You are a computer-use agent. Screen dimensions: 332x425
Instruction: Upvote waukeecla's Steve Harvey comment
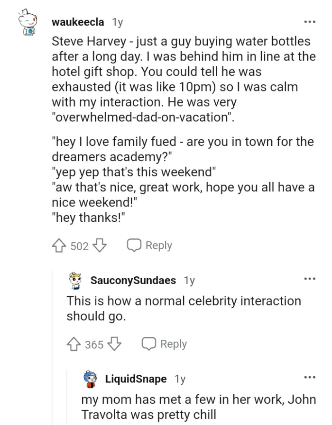pos(58,245)
